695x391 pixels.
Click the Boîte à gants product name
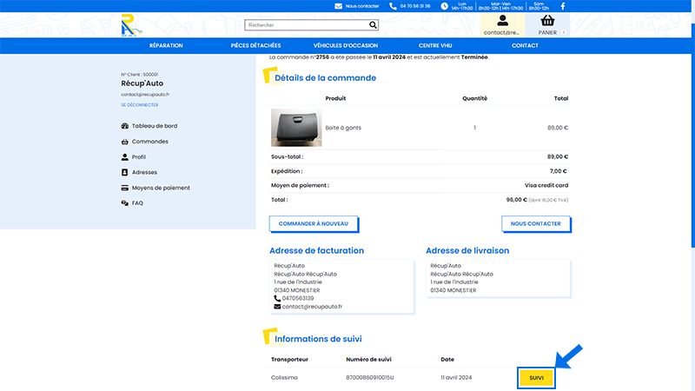point(343,128)
